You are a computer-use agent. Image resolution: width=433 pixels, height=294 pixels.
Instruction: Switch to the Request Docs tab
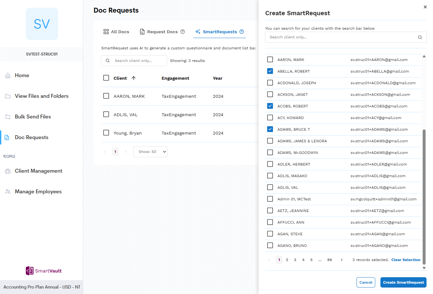(162, 32)
